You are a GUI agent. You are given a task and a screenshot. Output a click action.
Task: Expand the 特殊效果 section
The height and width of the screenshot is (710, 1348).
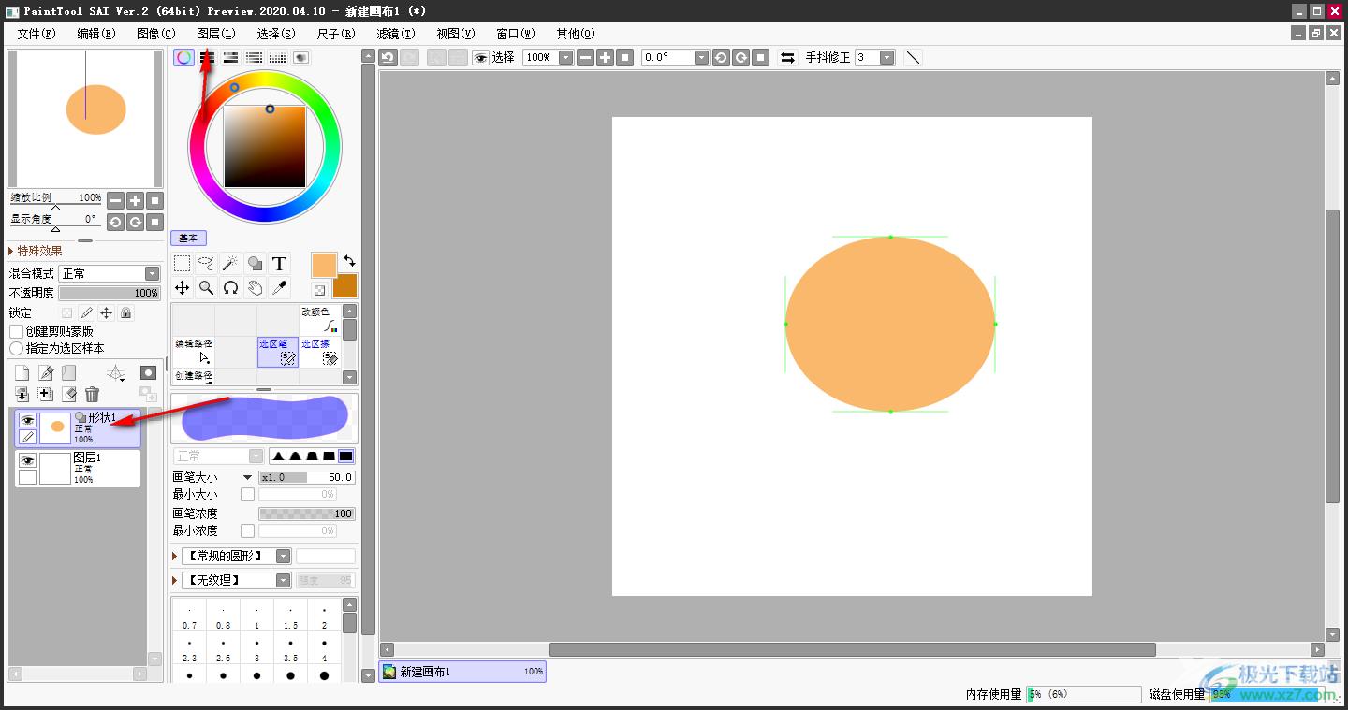[36, 251]
